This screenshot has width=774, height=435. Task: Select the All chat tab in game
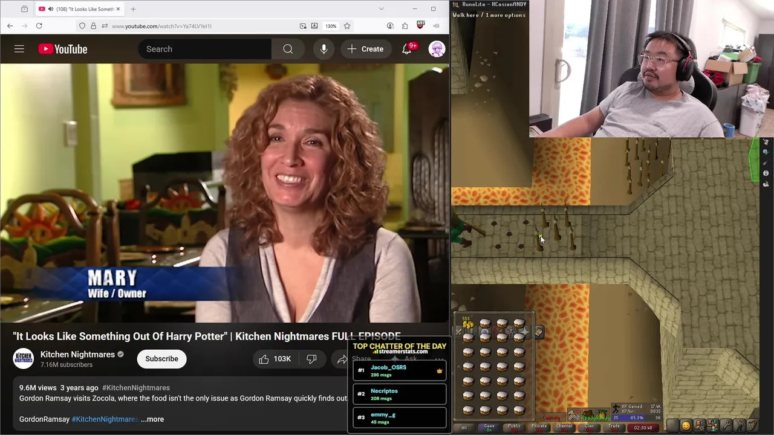464,427
